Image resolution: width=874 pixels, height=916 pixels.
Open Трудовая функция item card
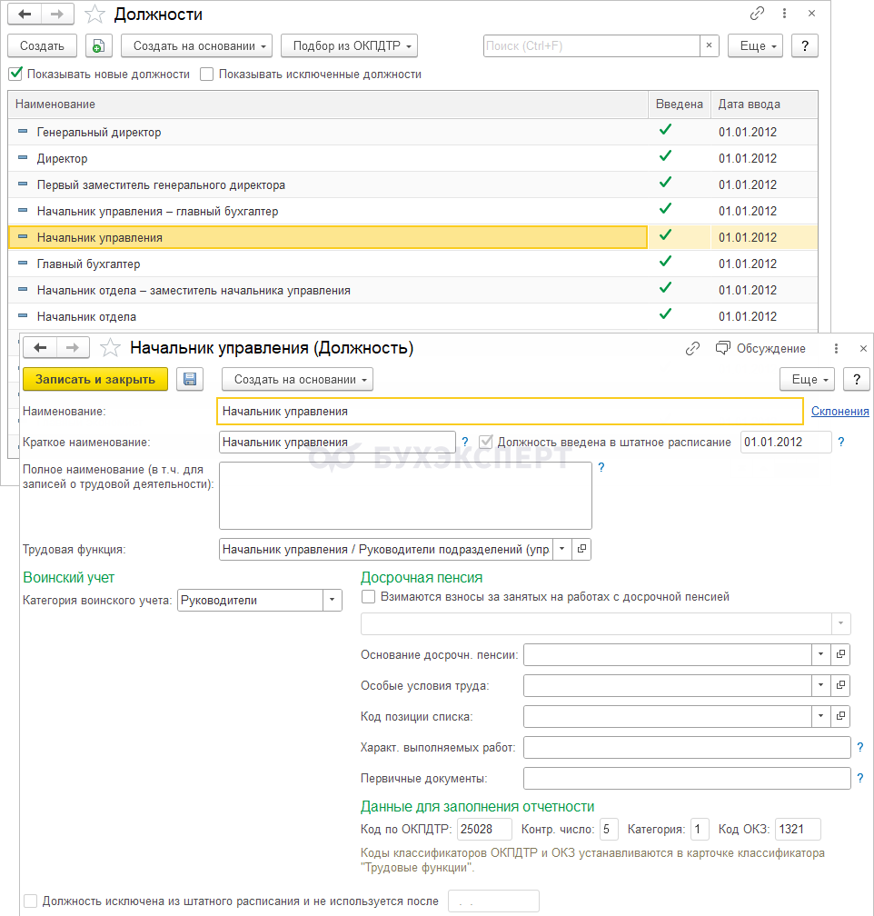(581, 549)
